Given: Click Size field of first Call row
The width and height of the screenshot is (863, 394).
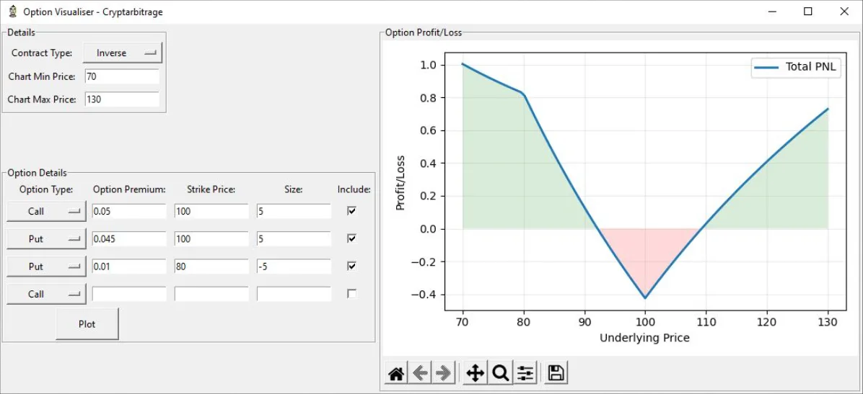Looking at the screenshot, I should click(294, 211).
